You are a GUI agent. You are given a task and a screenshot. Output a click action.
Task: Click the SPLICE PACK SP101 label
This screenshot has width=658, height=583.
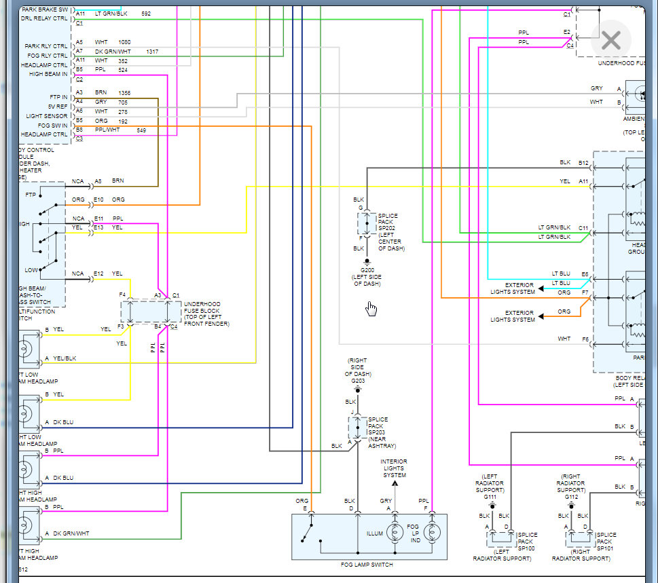[606, 542]
